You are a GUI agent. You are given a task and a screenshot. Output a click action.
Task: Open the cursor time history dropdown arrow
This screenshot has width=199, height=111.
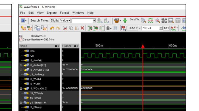pos(161,28)
